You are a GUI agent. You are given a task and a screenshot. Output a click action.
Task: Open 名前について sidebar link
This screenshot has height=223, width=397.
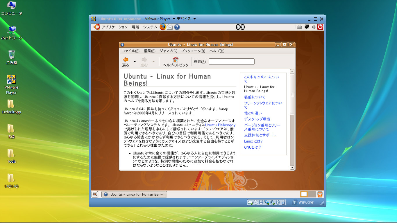[x=255, y=97]
